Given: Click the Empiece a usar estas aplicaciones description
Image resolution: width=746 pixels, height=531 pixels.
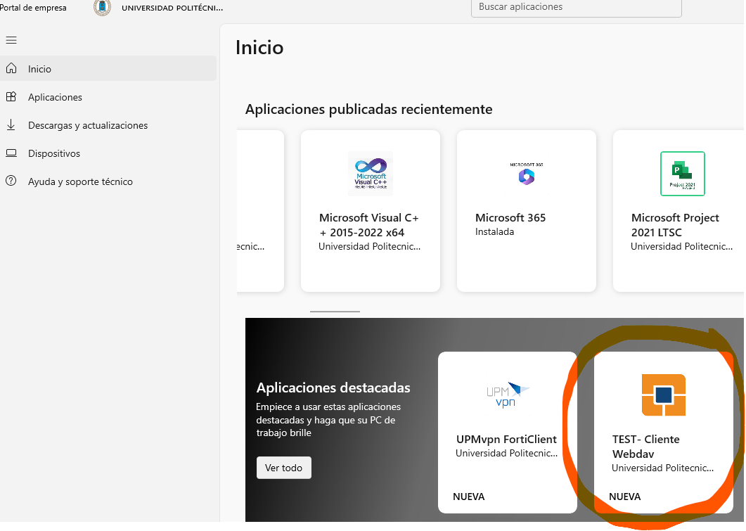Looking at the screenshot, I should tap(328, 420).
